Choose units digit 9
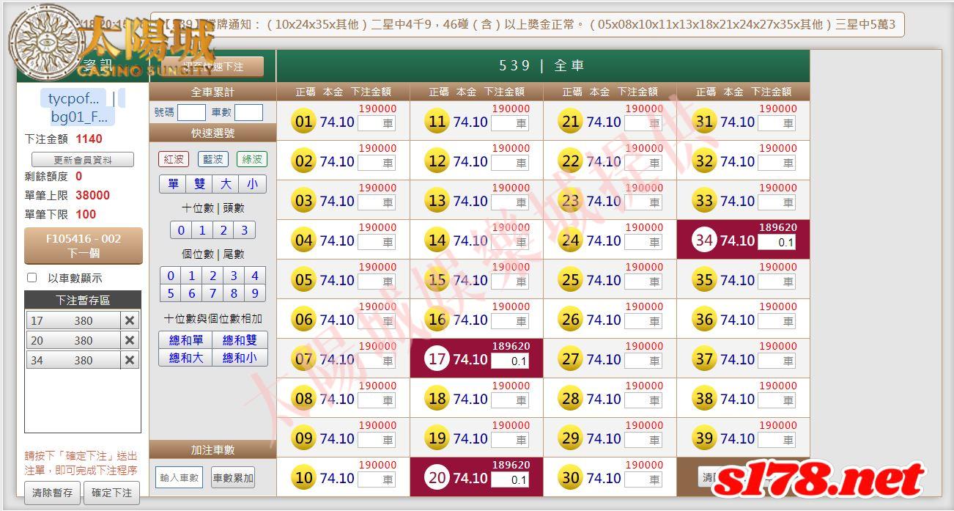 click(254, 293)
